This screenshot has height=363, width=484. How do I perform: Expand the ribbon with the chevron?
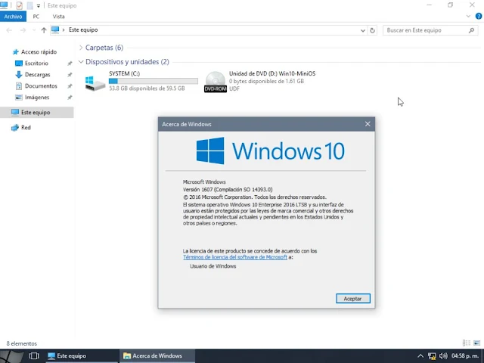(468, 17)
